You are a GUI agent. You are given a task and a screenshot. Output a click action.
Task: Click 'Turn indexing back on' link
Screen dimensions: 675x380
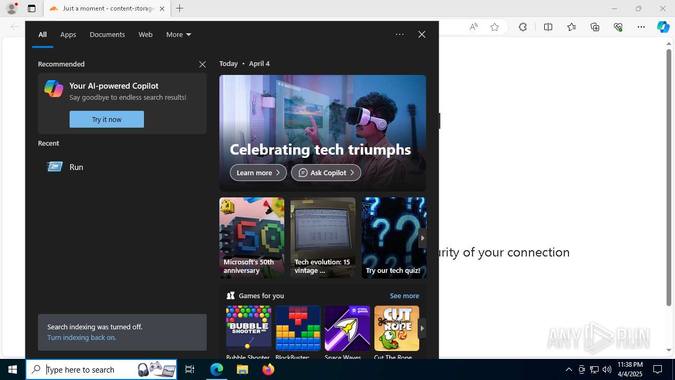tap(82, 337)
